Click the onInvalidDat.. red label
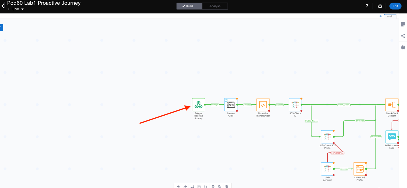The height and width of the screenshot is (188, 407). click(x=337, y=153)
